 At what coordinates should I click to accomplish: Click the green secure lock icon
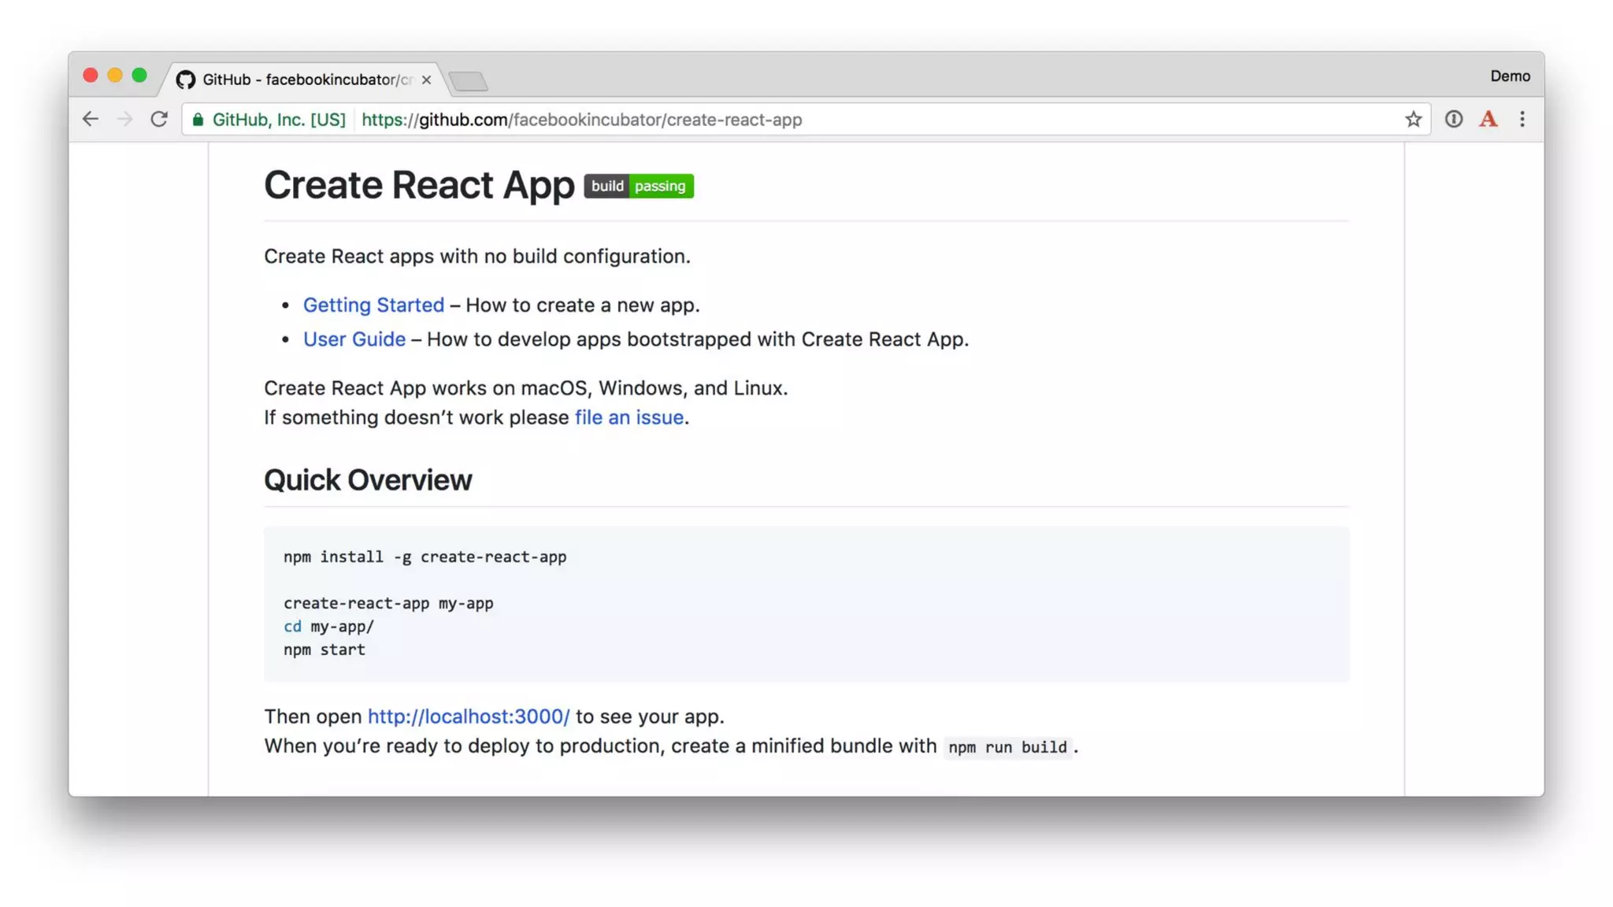[x=198, y=120]
